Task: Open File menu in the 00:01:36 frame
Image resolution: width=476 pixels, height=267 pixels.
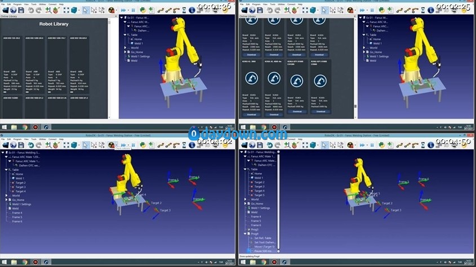Action: (3, 4)
